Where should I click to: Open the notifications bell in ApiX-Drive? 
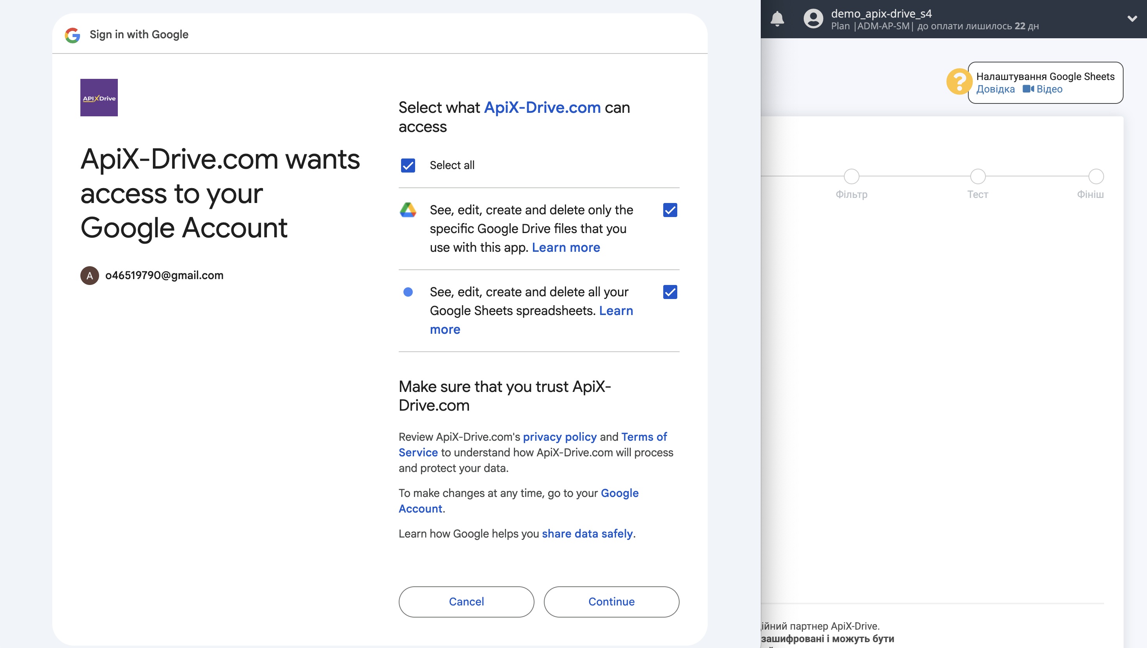777,19
